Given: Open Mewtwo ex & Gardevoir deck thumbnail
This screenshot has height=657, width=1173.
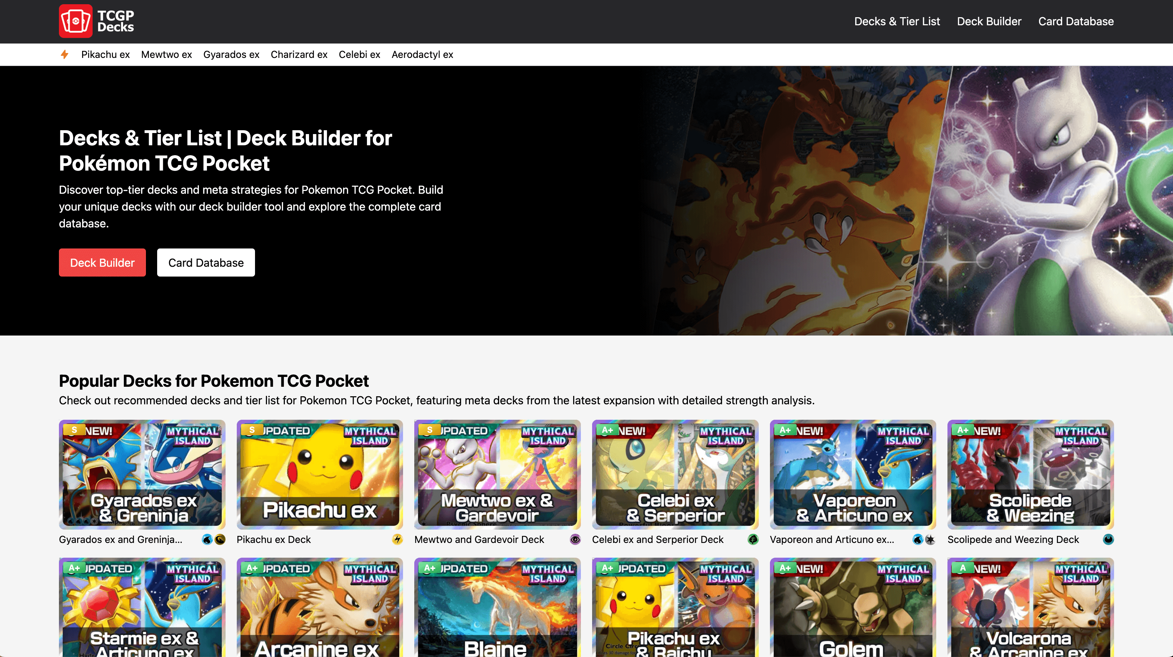Looking at the screenshot, I should tap(497, 474).
